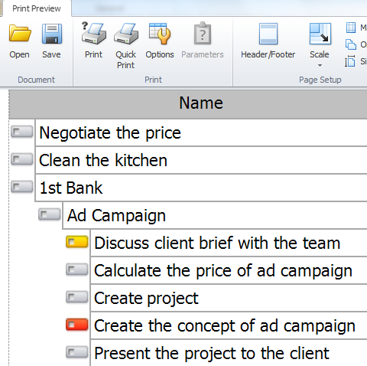Viewport: 367px width, 366px height.
Task: Click the Save floppy disk icon
Action: click(x=52, y=34)
